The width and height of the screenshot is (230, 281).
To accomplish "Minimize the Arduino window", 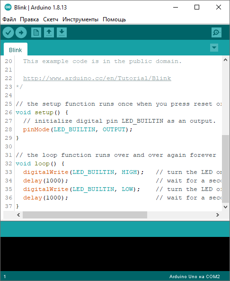I will coord(176,8).
